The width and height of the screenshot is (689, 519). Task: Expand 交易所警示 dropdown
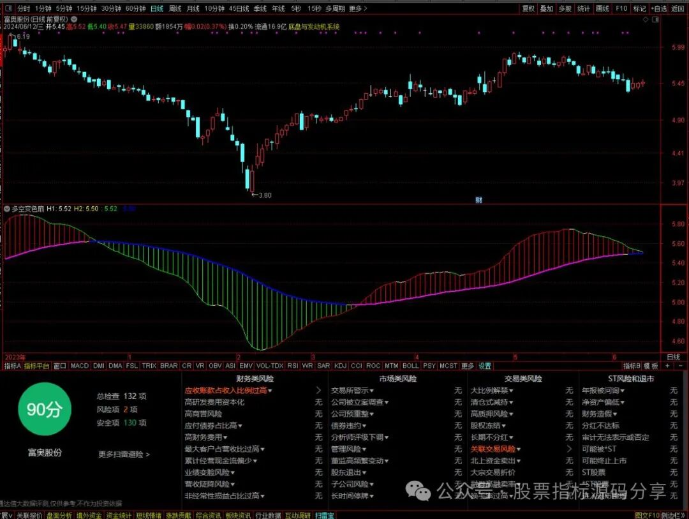point(352,390)
